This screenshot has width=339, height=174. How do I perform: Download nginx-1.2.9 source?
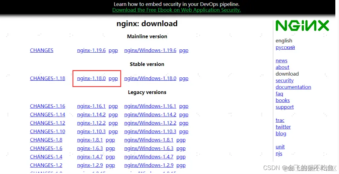pos(90,165)
